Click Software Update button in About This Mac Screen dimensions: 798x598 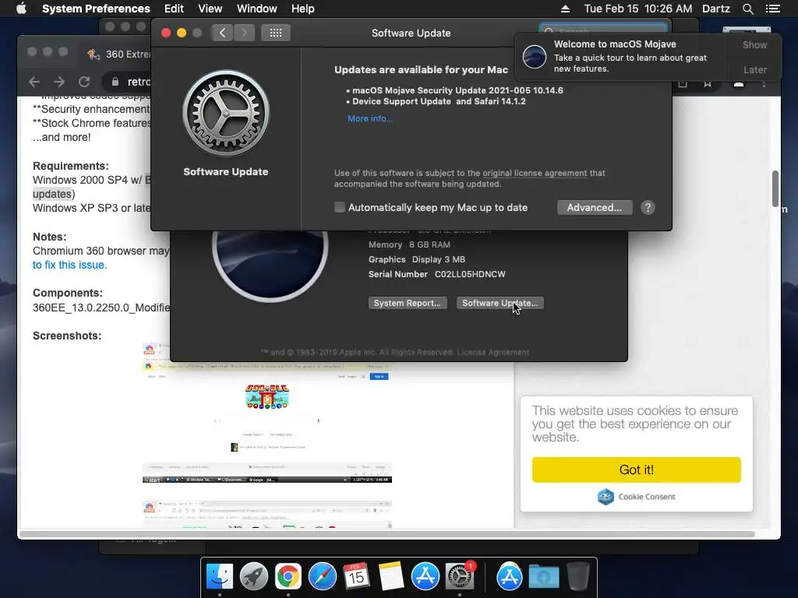[500, 303]
